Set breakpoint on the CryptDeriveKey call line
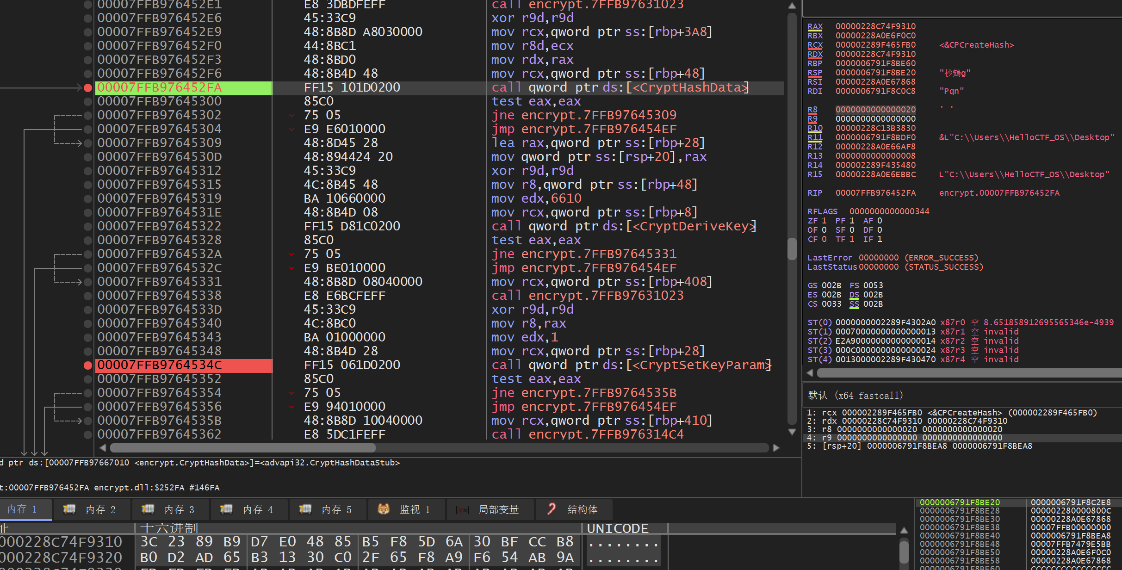1122x570 pixels. pos(87,226)
